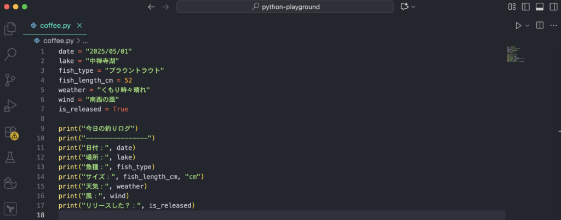Click coffee.py in the breadcrumb path
Viewport: 561px width, 220px height.
point(57,40)
